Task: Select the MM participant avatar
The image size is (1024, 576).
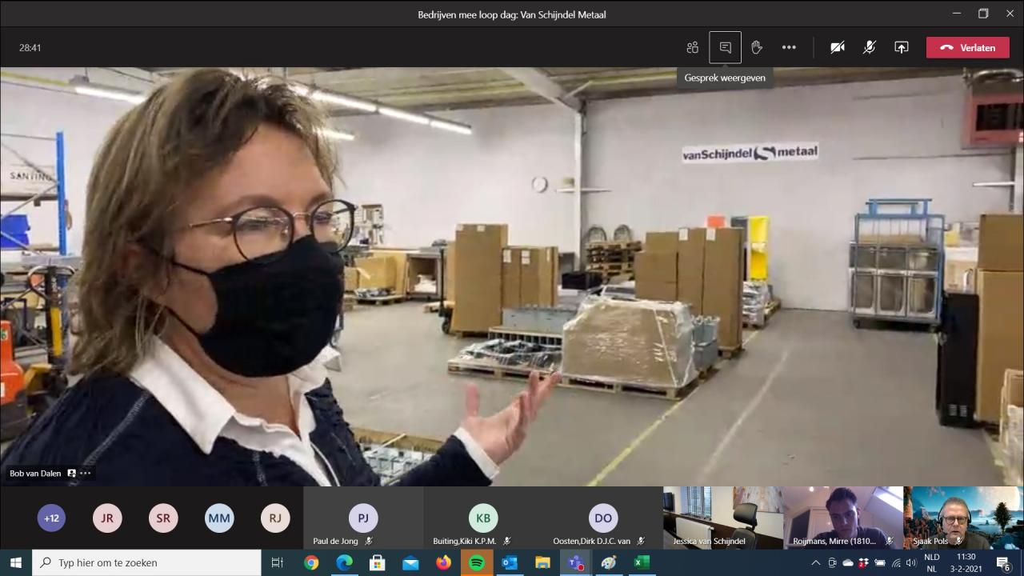Action: [219, 518]
